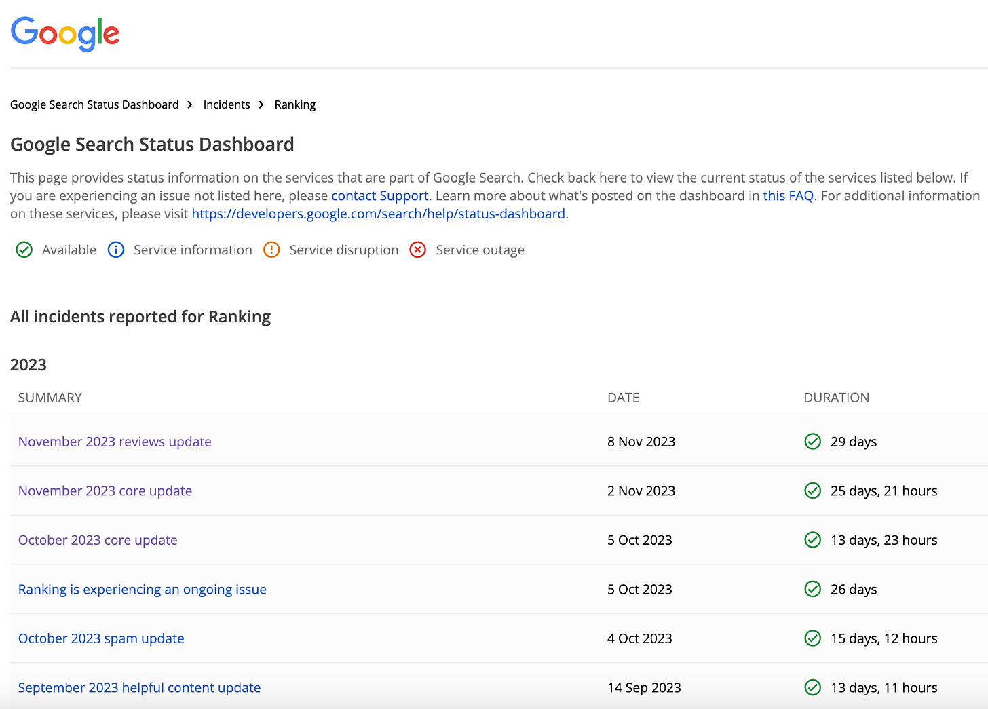
Task: Click the checkmark beside the 26 days duration
Action: [x=812, y=589]
